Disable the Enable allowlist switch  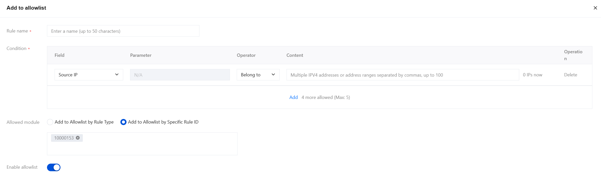(x=54, y=167)
